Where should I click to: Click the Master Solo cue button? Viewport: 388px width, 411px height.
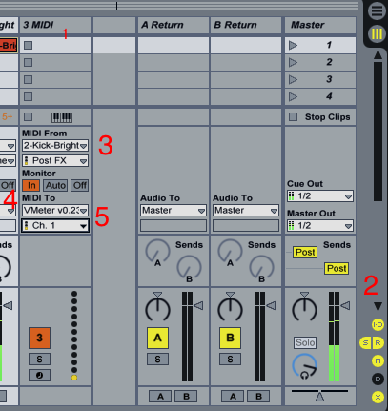pos(305,342)
